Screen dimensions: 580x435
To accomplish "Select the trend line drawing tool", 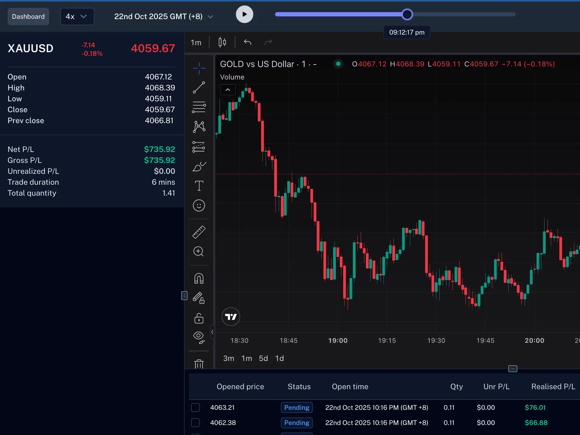I will tap(199, 88).
